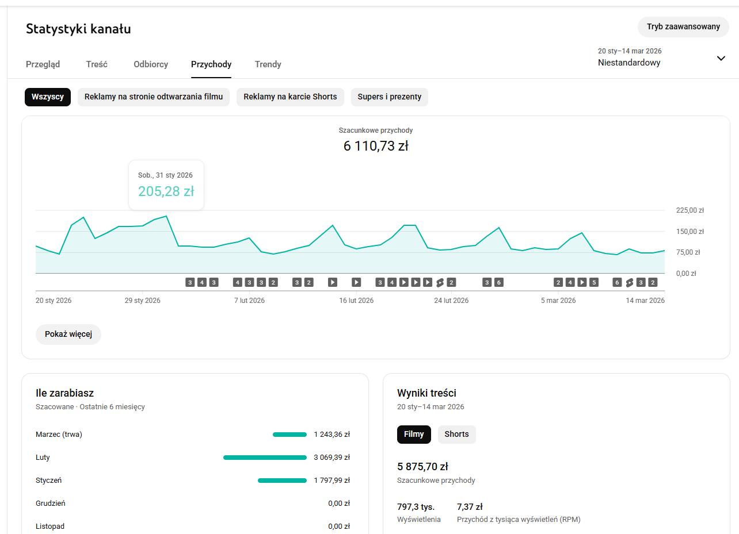Open the date range dropdown chevron
Screen dimensions: 739x534
(x=721, y=58)
